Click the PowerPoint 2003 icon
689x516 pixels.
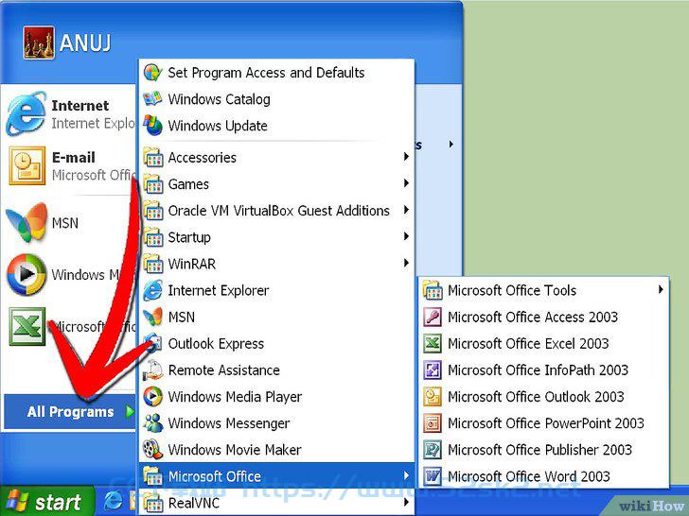pyautogui.click(x=433, y=423)
